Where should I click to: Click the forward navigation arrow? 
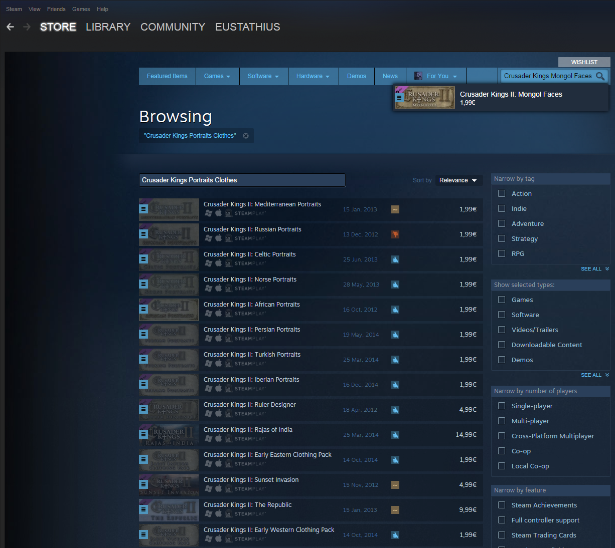[27, 27]
